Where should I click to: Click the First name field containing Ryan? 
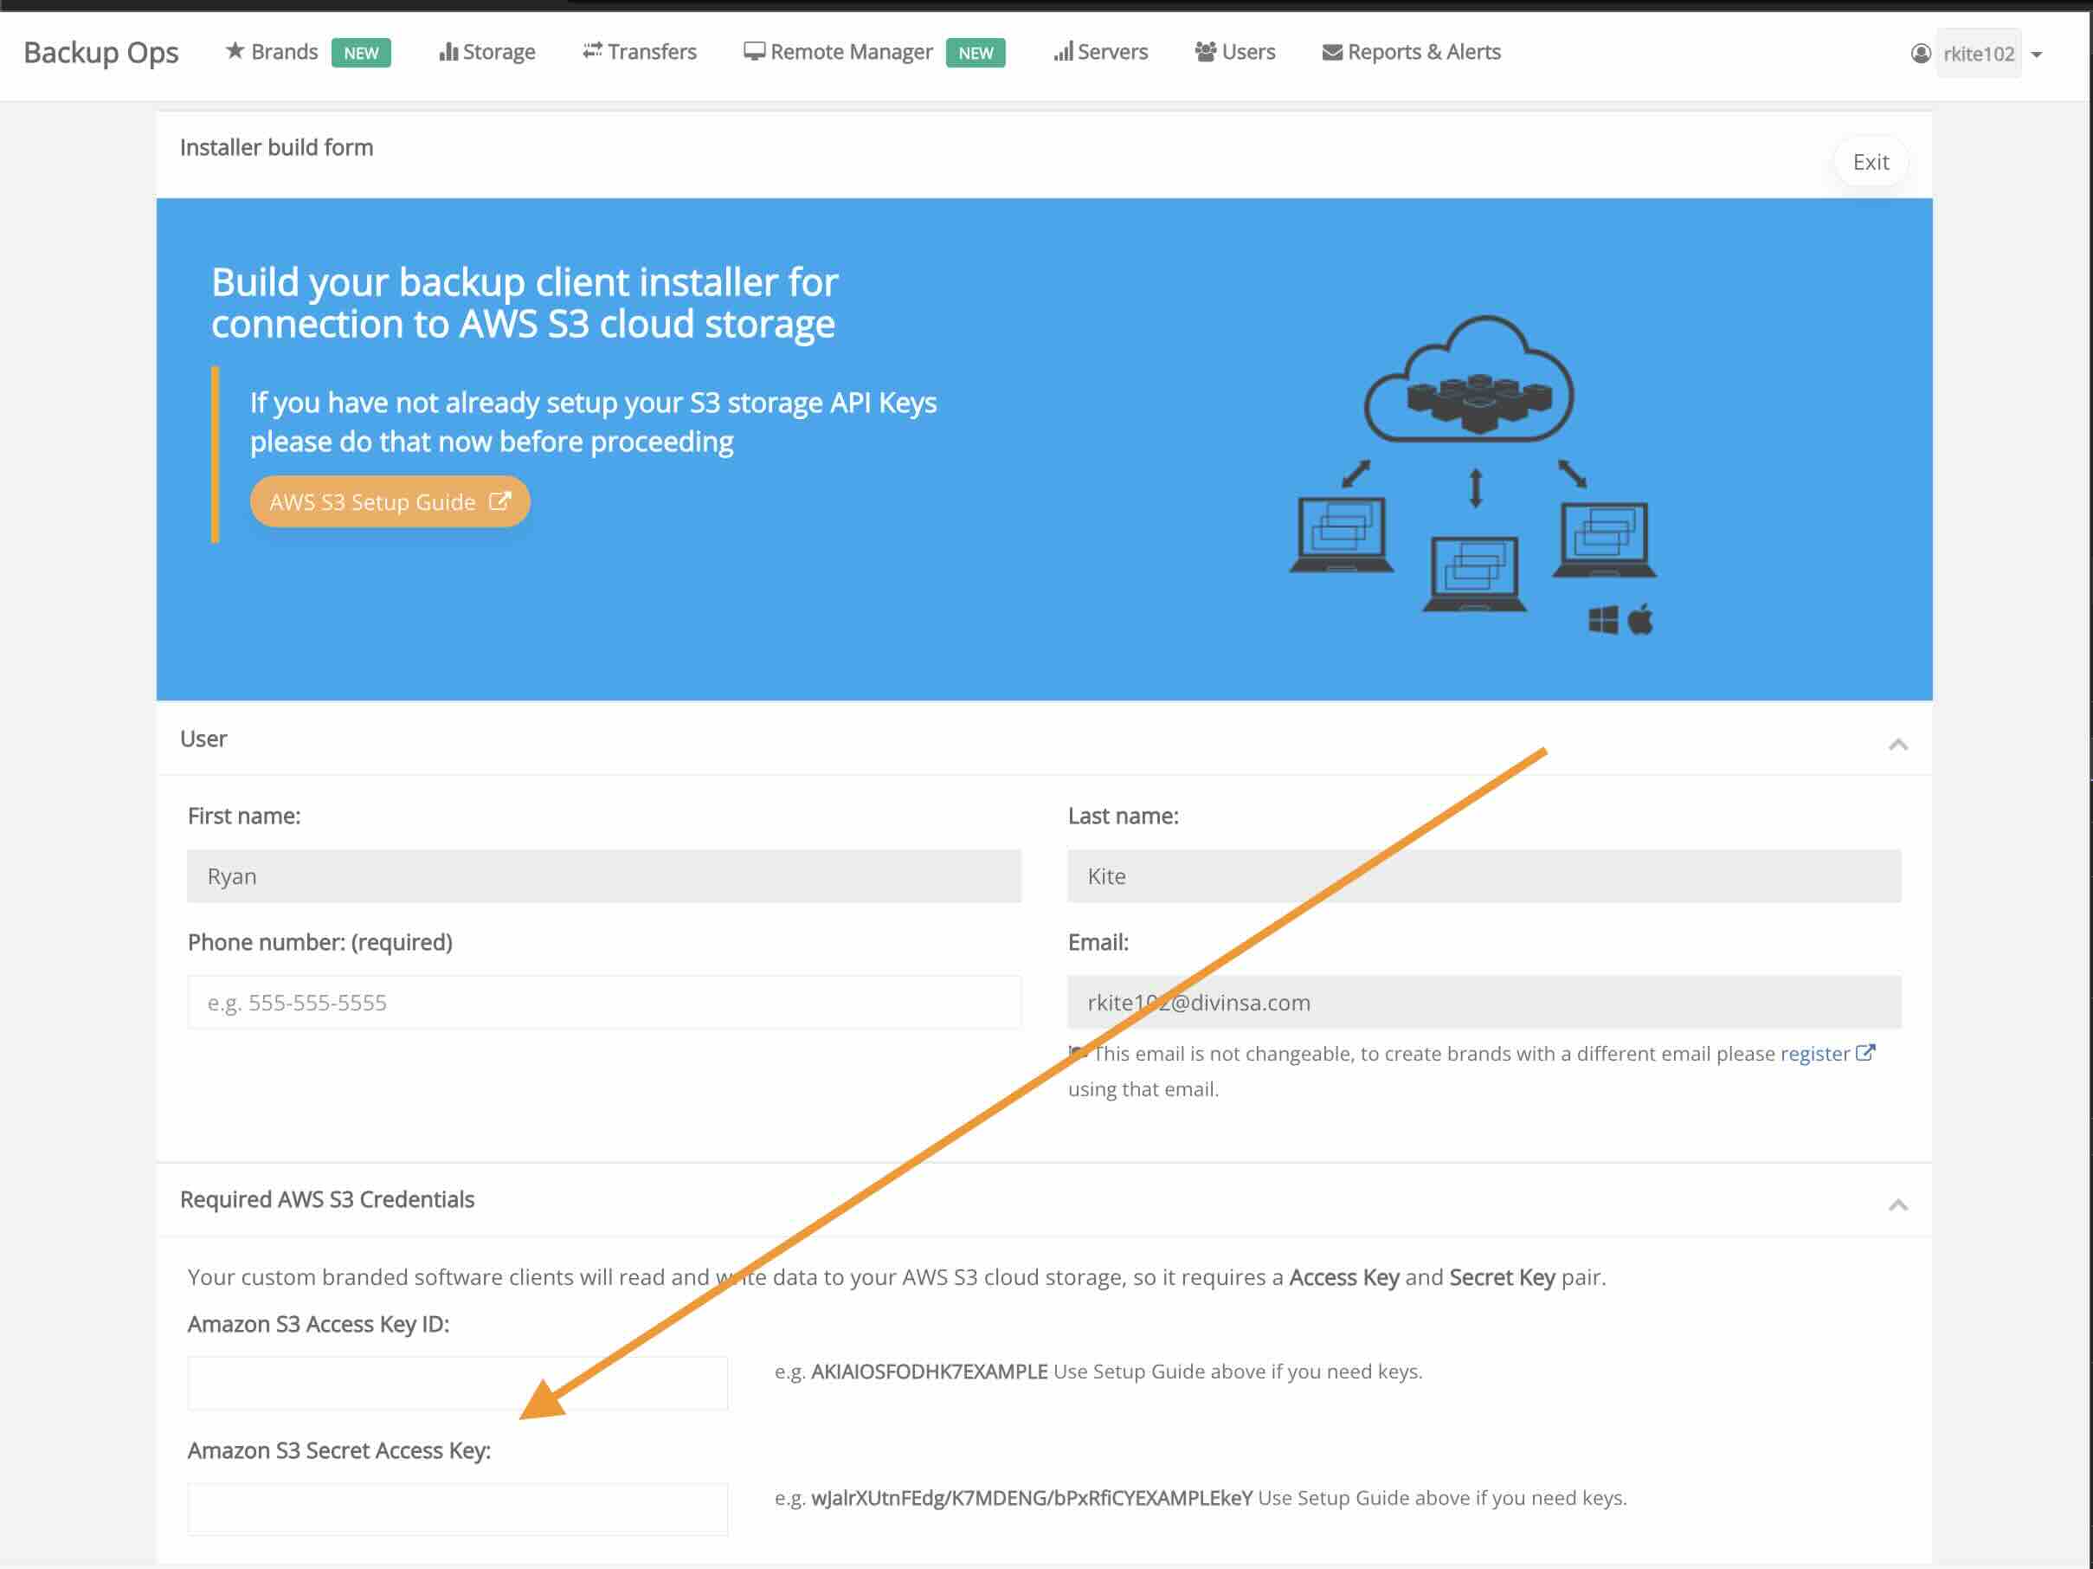coord(603,875)
